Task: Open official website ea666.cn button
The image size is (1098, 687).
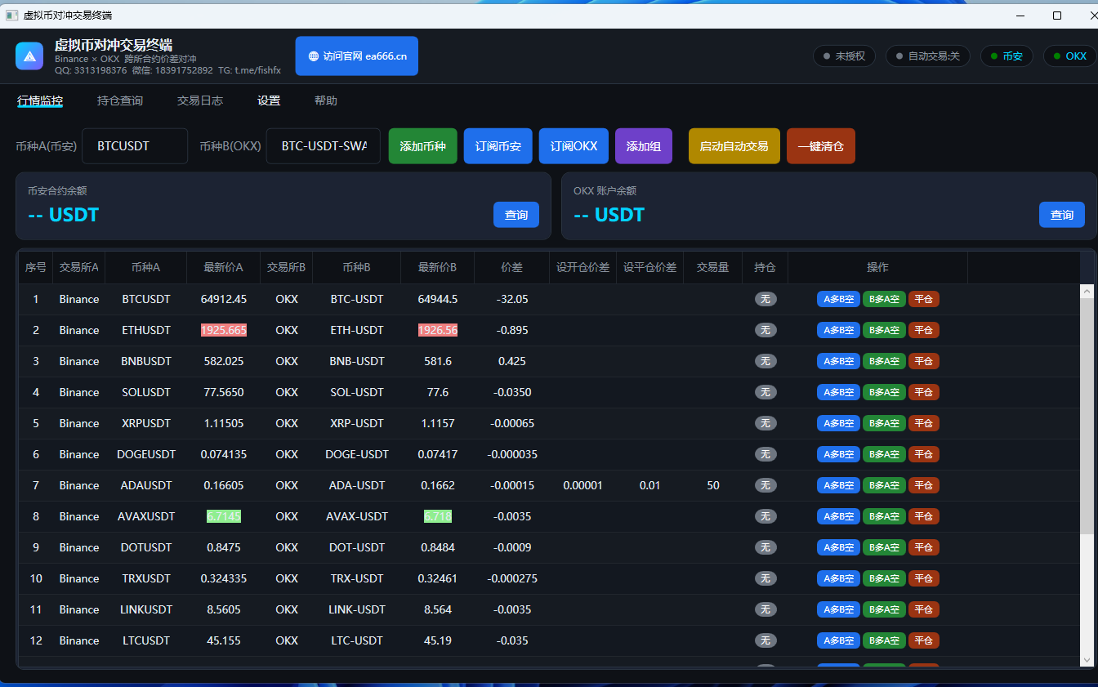Action: tap(357, 56)
